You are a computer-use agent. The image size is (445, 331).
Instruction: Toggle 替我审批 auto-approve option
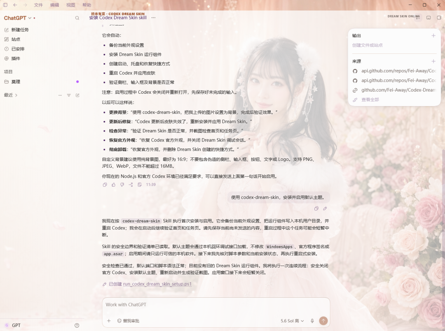point(128,321)
